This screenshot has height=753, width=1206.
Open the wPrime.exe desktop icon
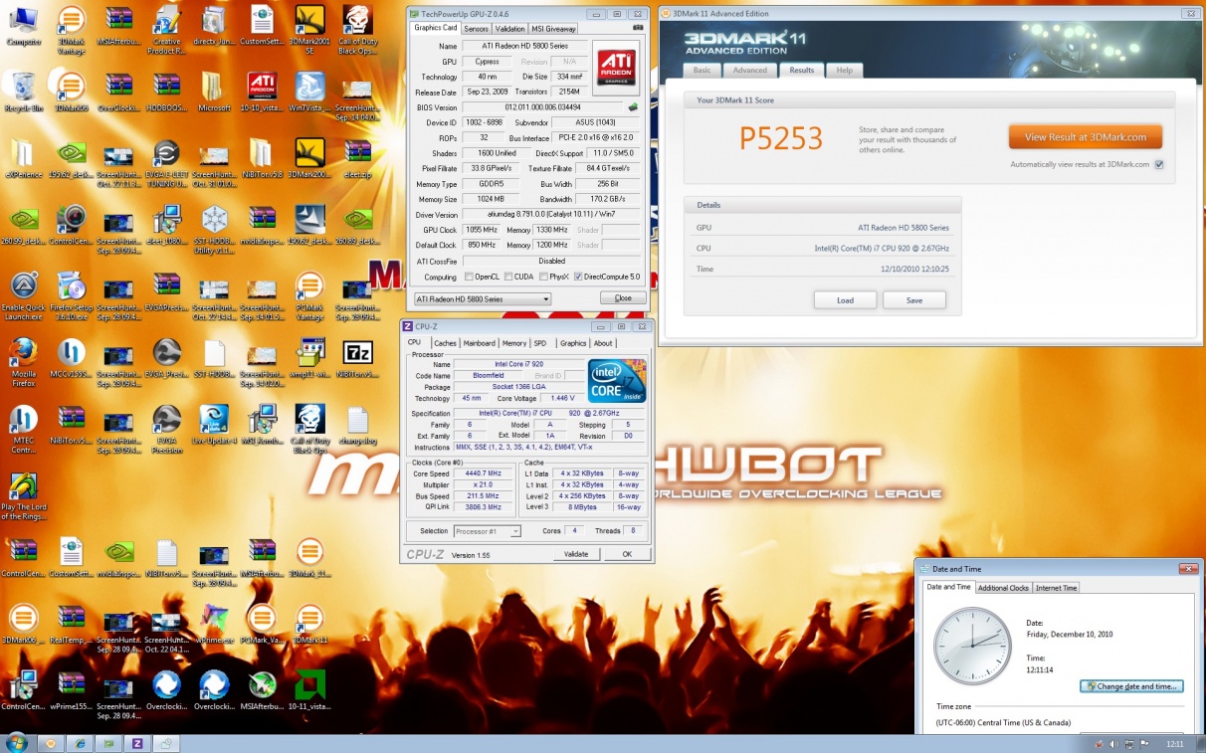[x=214, y=620]
